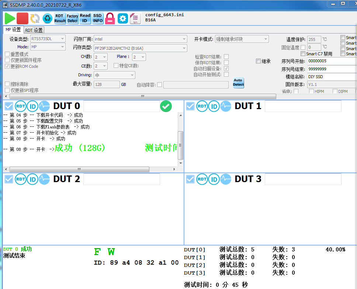Screen dimensions: 357x289
Task: Toggle 特定CE数 checkbox
Action: click(116, 66)
